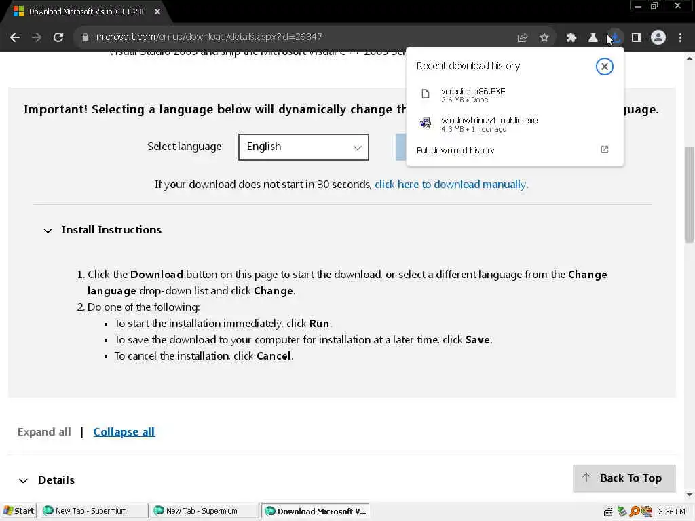This screenshot has height=521, width=695.
Task: Open vcredist_x86.EXE download entry
Action: [x=514, y=95]
